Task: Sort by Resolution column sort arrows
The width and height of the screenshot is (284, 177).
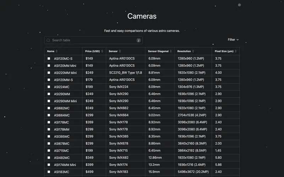Action: click(193, 51)
